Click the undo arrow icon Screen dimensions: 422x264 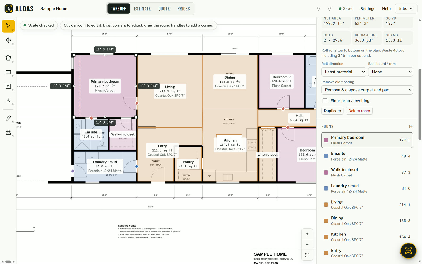tap(318, 9)
